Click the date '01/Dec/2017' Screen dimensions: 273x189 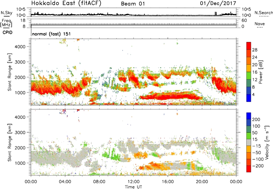pyautogui.click(x=218, y=3)
